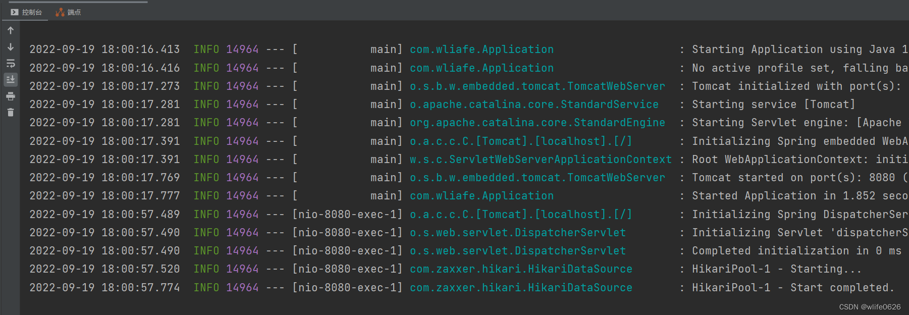Clear console with the trash icon
This screenshot has width=909, height=315.
(x=11, y=113)
